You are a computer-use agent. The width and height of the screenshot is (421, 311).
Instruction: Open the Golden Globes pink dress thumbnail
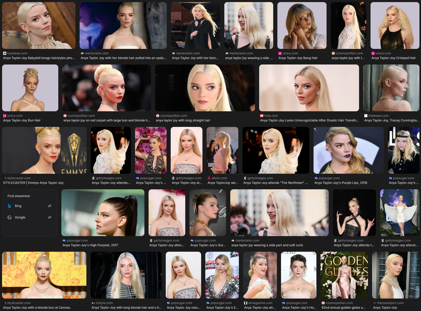(x=344, y=275)
